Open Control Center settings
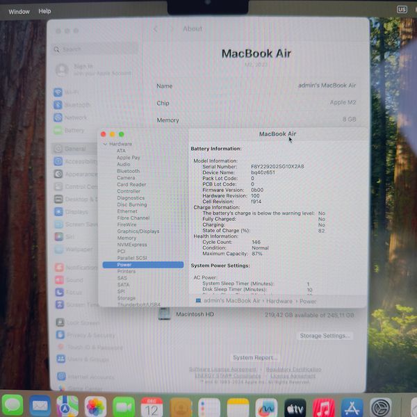The width and height of the screenshot is (417, 417). click(75, 187)
